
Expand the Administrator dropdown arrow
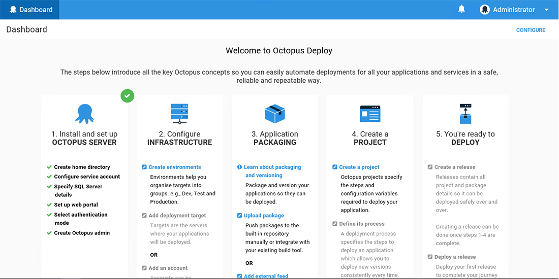[546, 10]
